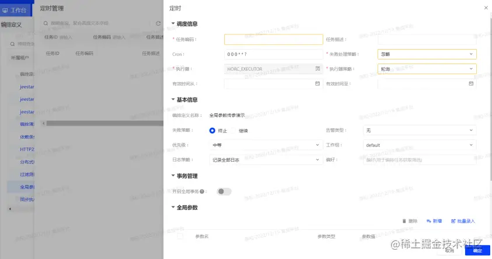Click 参数类型 column header
Image resolution: width=492 pixels, height=259 pixels.
326,236
